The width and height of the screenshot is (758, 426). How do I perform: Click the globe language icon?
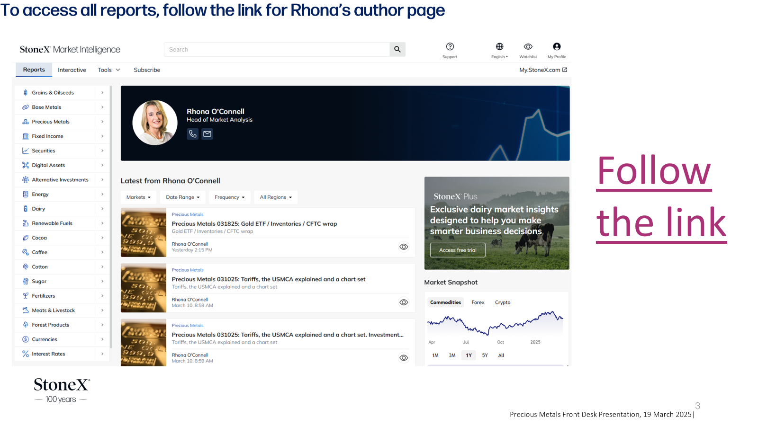tap(499, 46)
